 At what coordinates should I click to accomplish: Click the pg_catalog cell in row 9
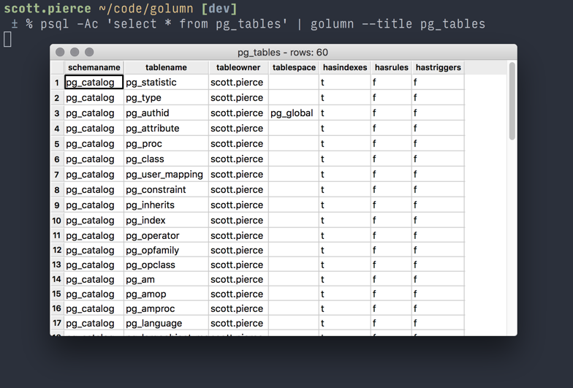coord(94,205)
